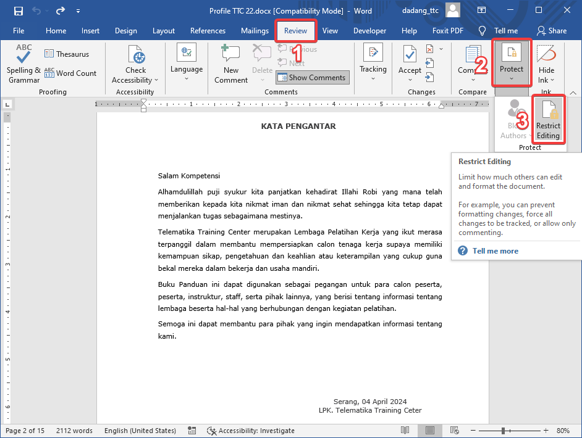
Task: Save the document using the floppy icon
Action: (x=19, y=11)
